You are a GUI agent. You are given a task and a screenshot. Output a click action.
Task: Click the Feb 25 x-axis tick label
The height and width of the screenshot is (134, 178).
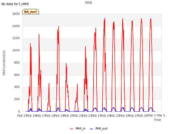[115, 116]
